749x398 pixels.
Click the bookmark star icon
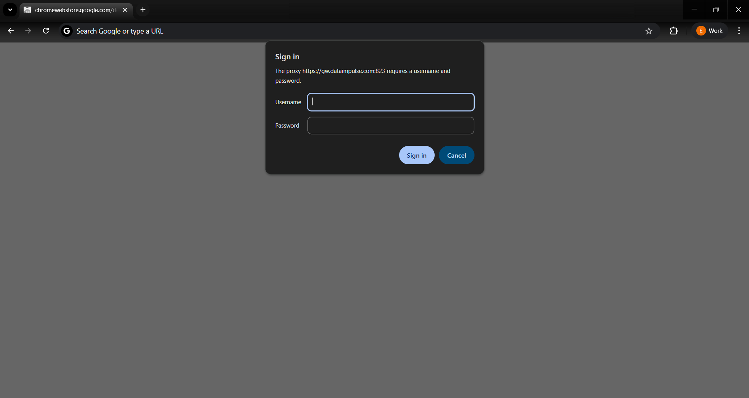coord(649,31)
